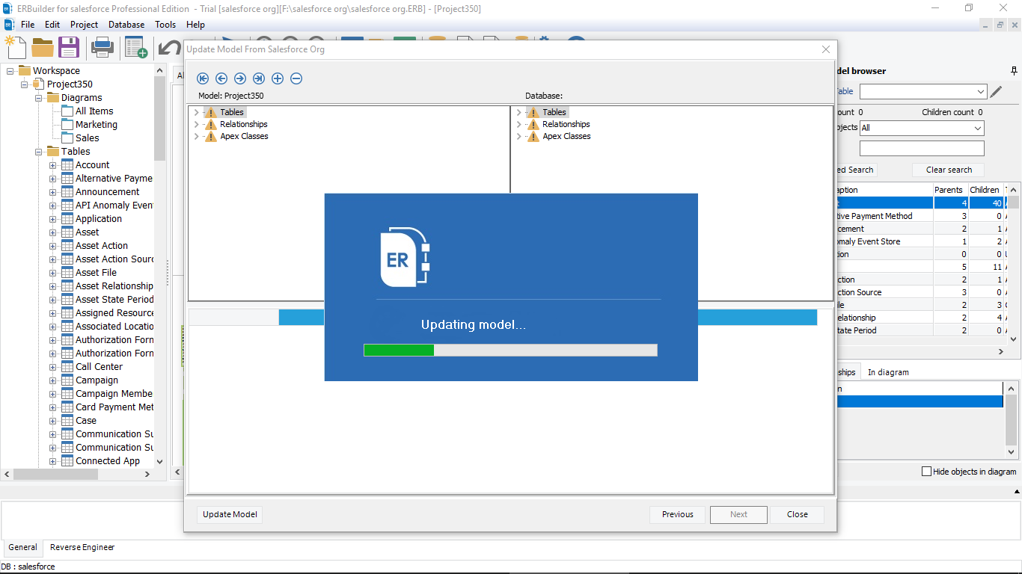Click the Clear search button
Image resolution: width=1022 pixels, height=574 pixels.
[x=949, y=170]
